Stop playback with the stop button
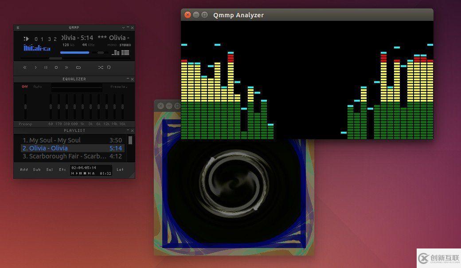Image resolution: width=461 pixels, height=268 pixels. (x=56, y=67)
